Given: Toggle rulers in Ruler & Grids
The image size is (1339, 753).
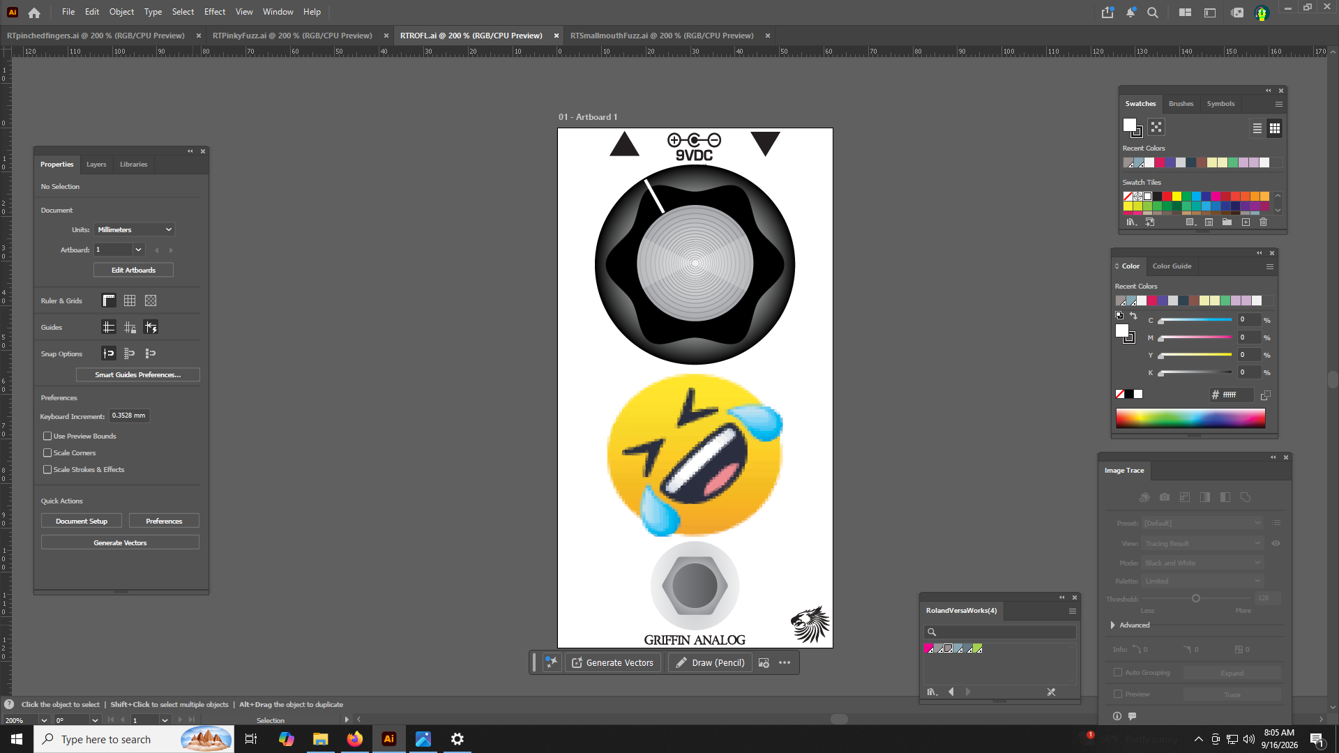Looking at the screenshot, I should (x=109, y=301).
